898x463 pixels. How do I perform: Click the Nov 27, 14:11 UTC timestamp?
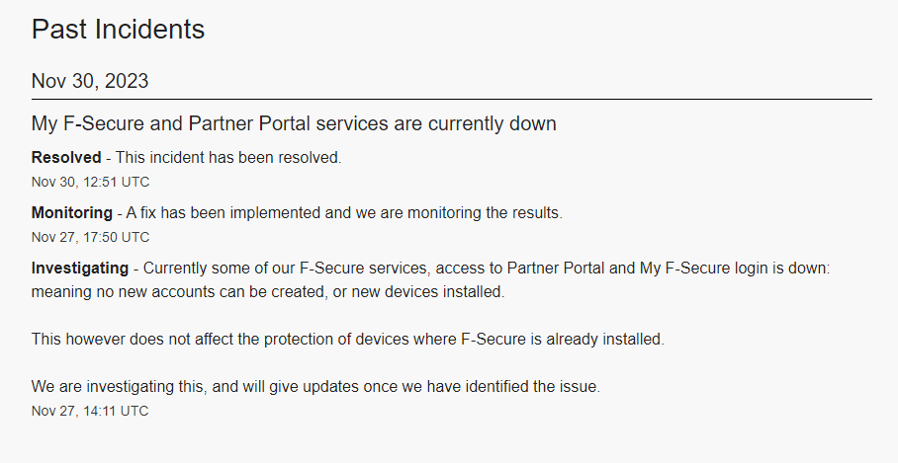point(90,411)
